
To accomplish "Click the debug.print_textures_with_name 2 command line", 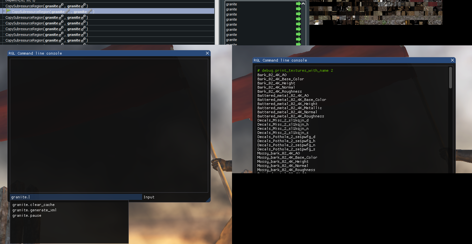I will (x=295, y=70).
